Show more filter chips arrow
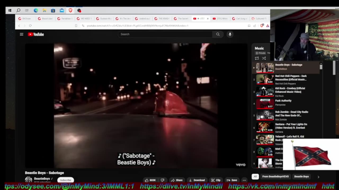This screenshot has height=190, width=339. click(x=318, y=177)
